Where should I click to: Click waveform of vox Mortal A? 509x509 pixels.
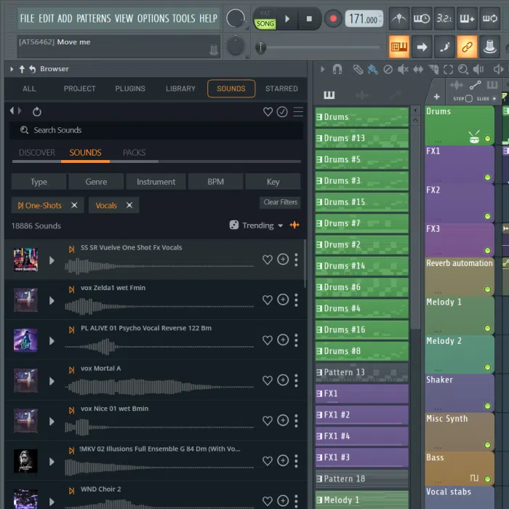pyautogui.click(x=159, y=387)
